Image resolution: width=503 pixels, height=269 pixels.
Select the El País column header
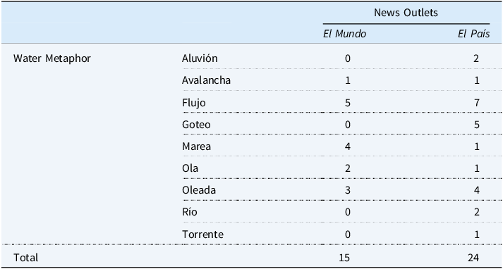click(474, 34)
